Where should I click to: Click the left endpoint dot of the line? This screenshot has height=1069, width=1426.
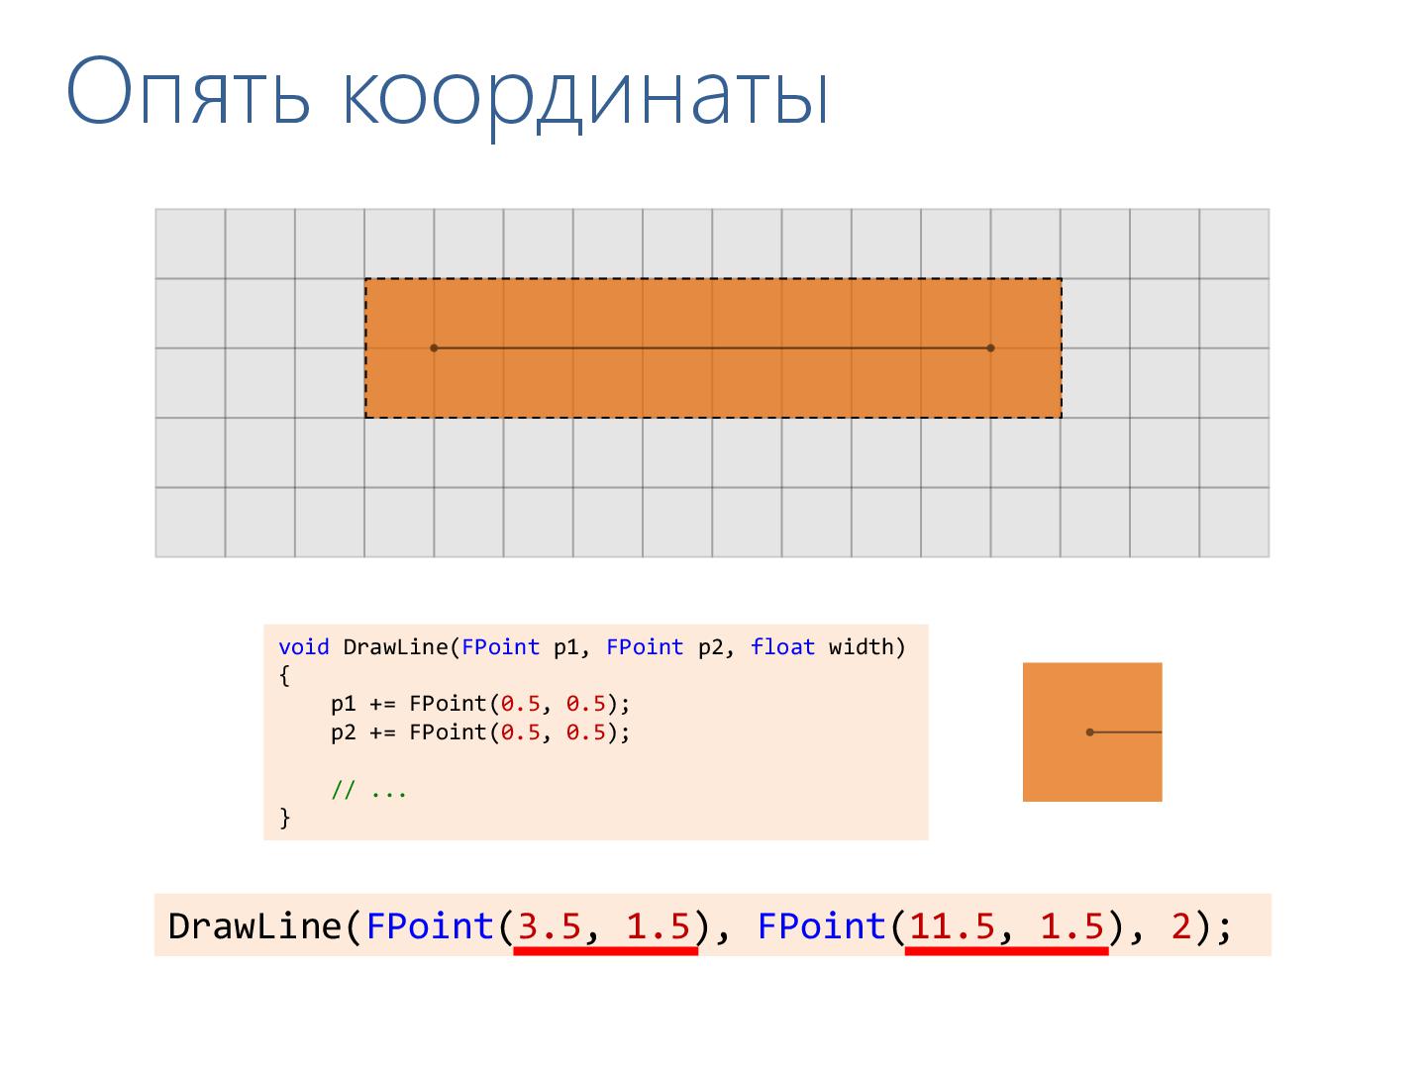[x=434, y=348]
